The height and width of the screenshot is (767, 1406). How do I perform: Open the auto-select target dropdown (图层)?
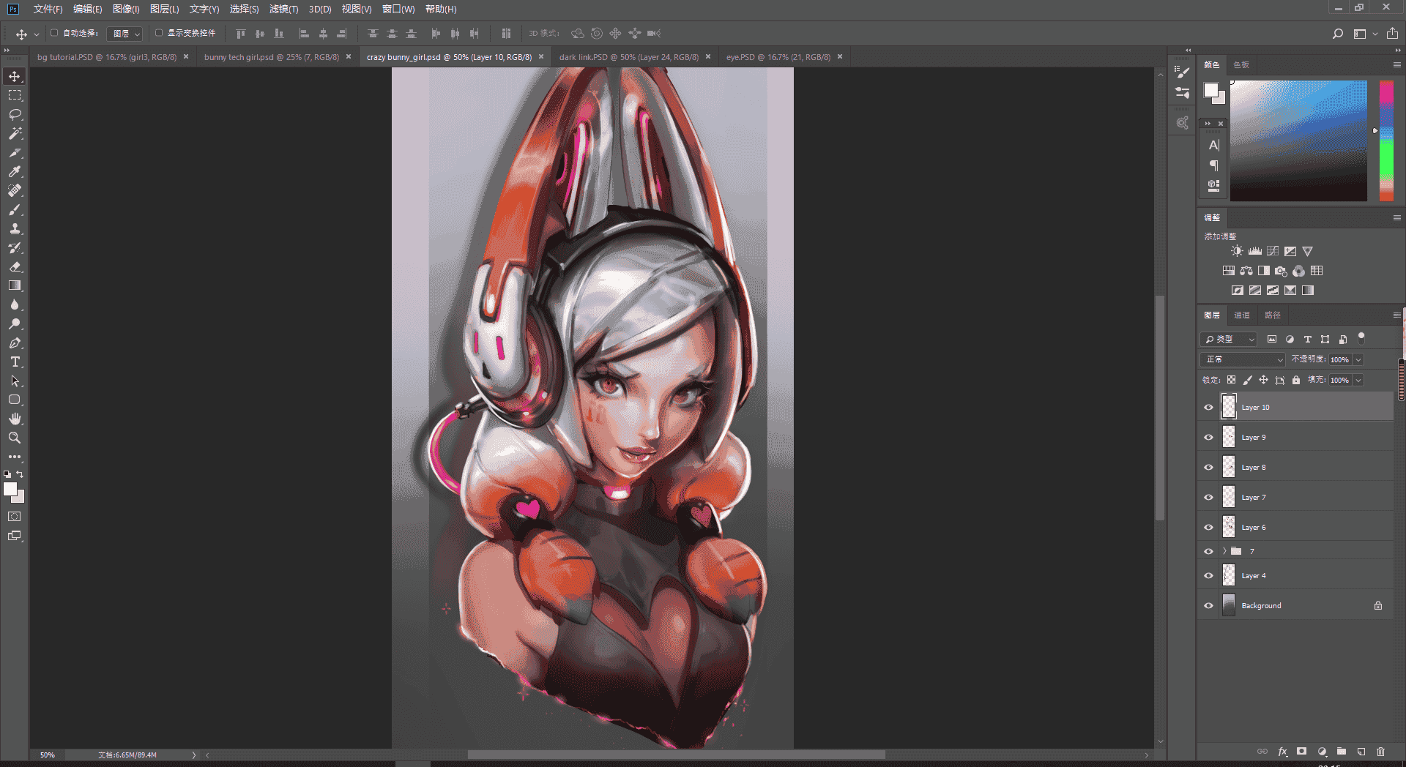pyautogui.click(x=125, y=34)
